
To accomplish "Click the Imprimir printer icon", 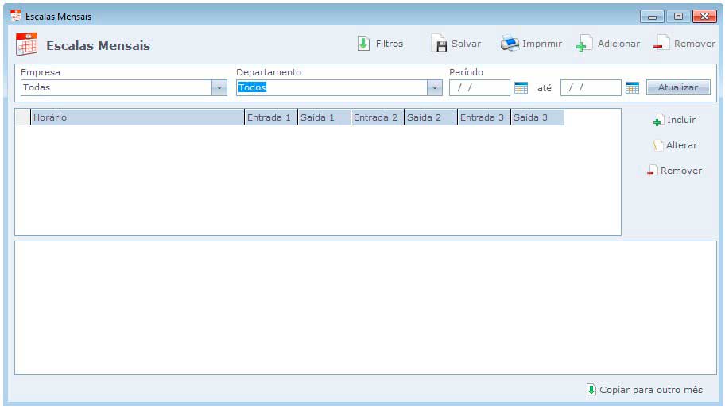I will [x=510, y=44].
